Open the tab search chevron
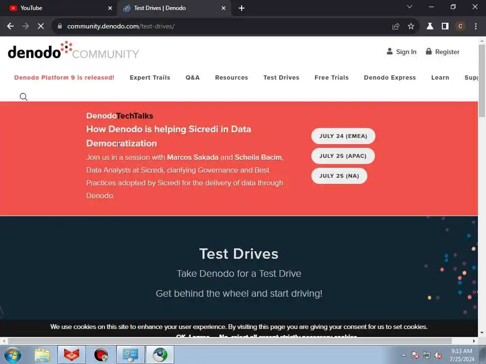Viewport: 486px width, 364px height. (410, 7)
